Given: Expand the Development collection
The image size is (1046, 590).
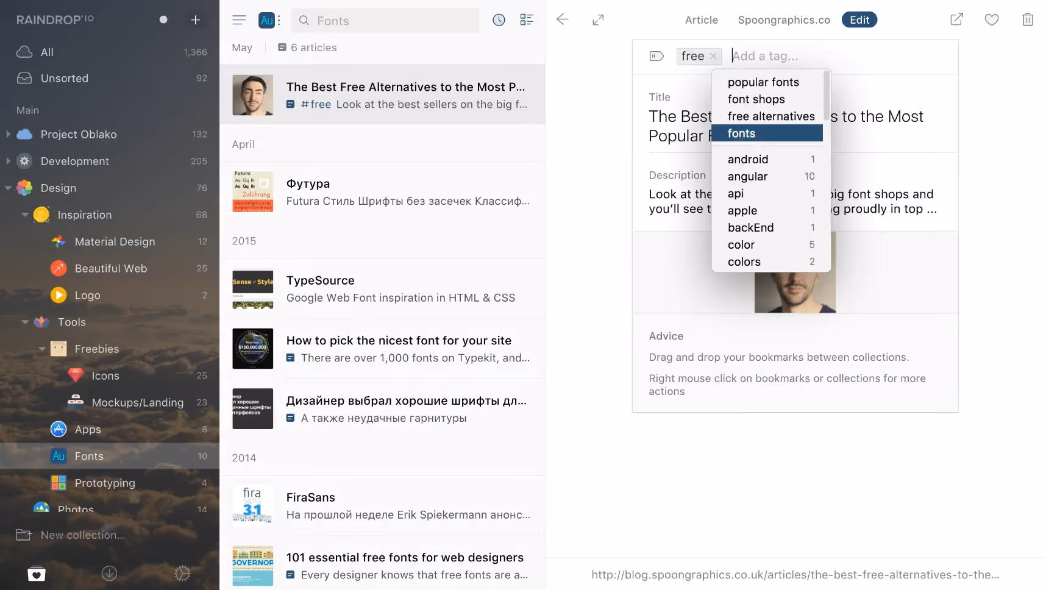Looking at the screenshot, I should 8,161.
